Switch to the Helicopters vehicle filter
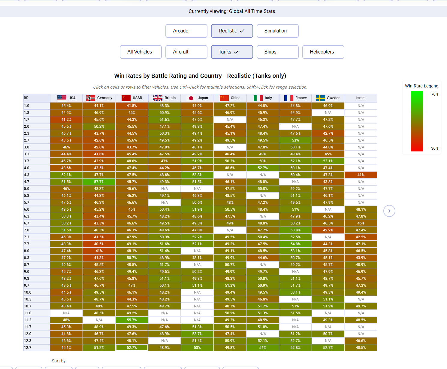Screen dimensions: 447x369 tap(323, 52)
